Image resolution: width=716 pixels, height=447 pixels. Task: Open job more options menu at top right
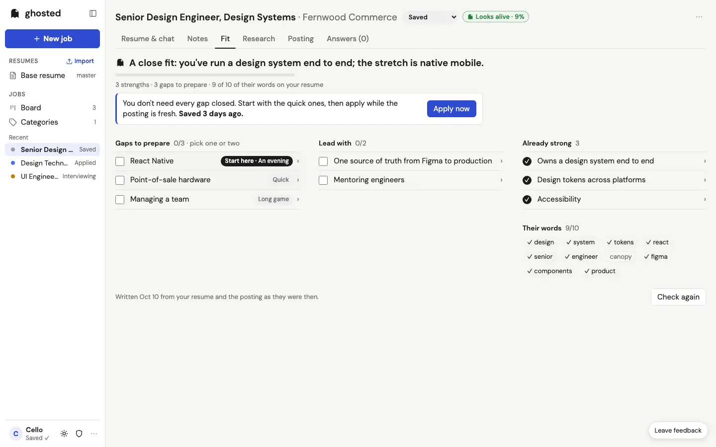(699, 17)
